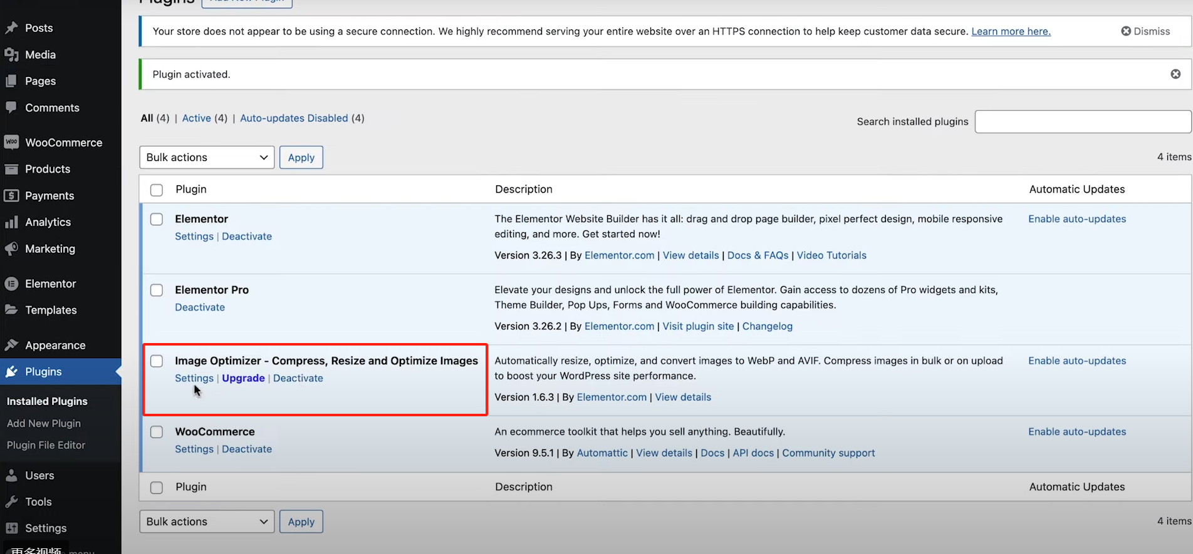
Task: Click the Marketing megaphone icon
Action: pyautogui.click(x=11, y=249)
